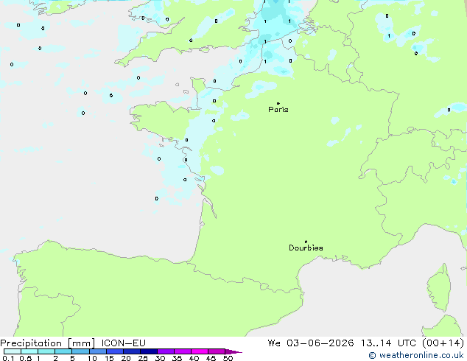Click the 2–5 mm legend swatch
Screen dimensions: 467x361
[x=63, y=351]
